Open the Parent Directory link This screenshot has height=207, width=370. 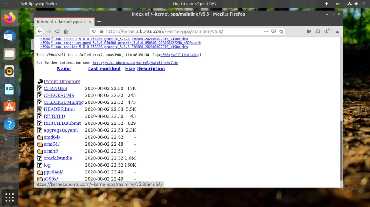point(62,82)
